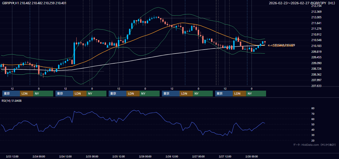Click the 2/24 00:00 date label

pos(39,157)
